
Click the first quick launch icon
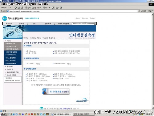pos(10,114)
